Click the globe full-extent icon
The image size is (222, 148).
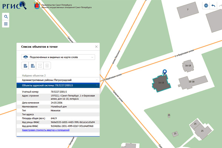pyautogui.click(x=206, y=6)
